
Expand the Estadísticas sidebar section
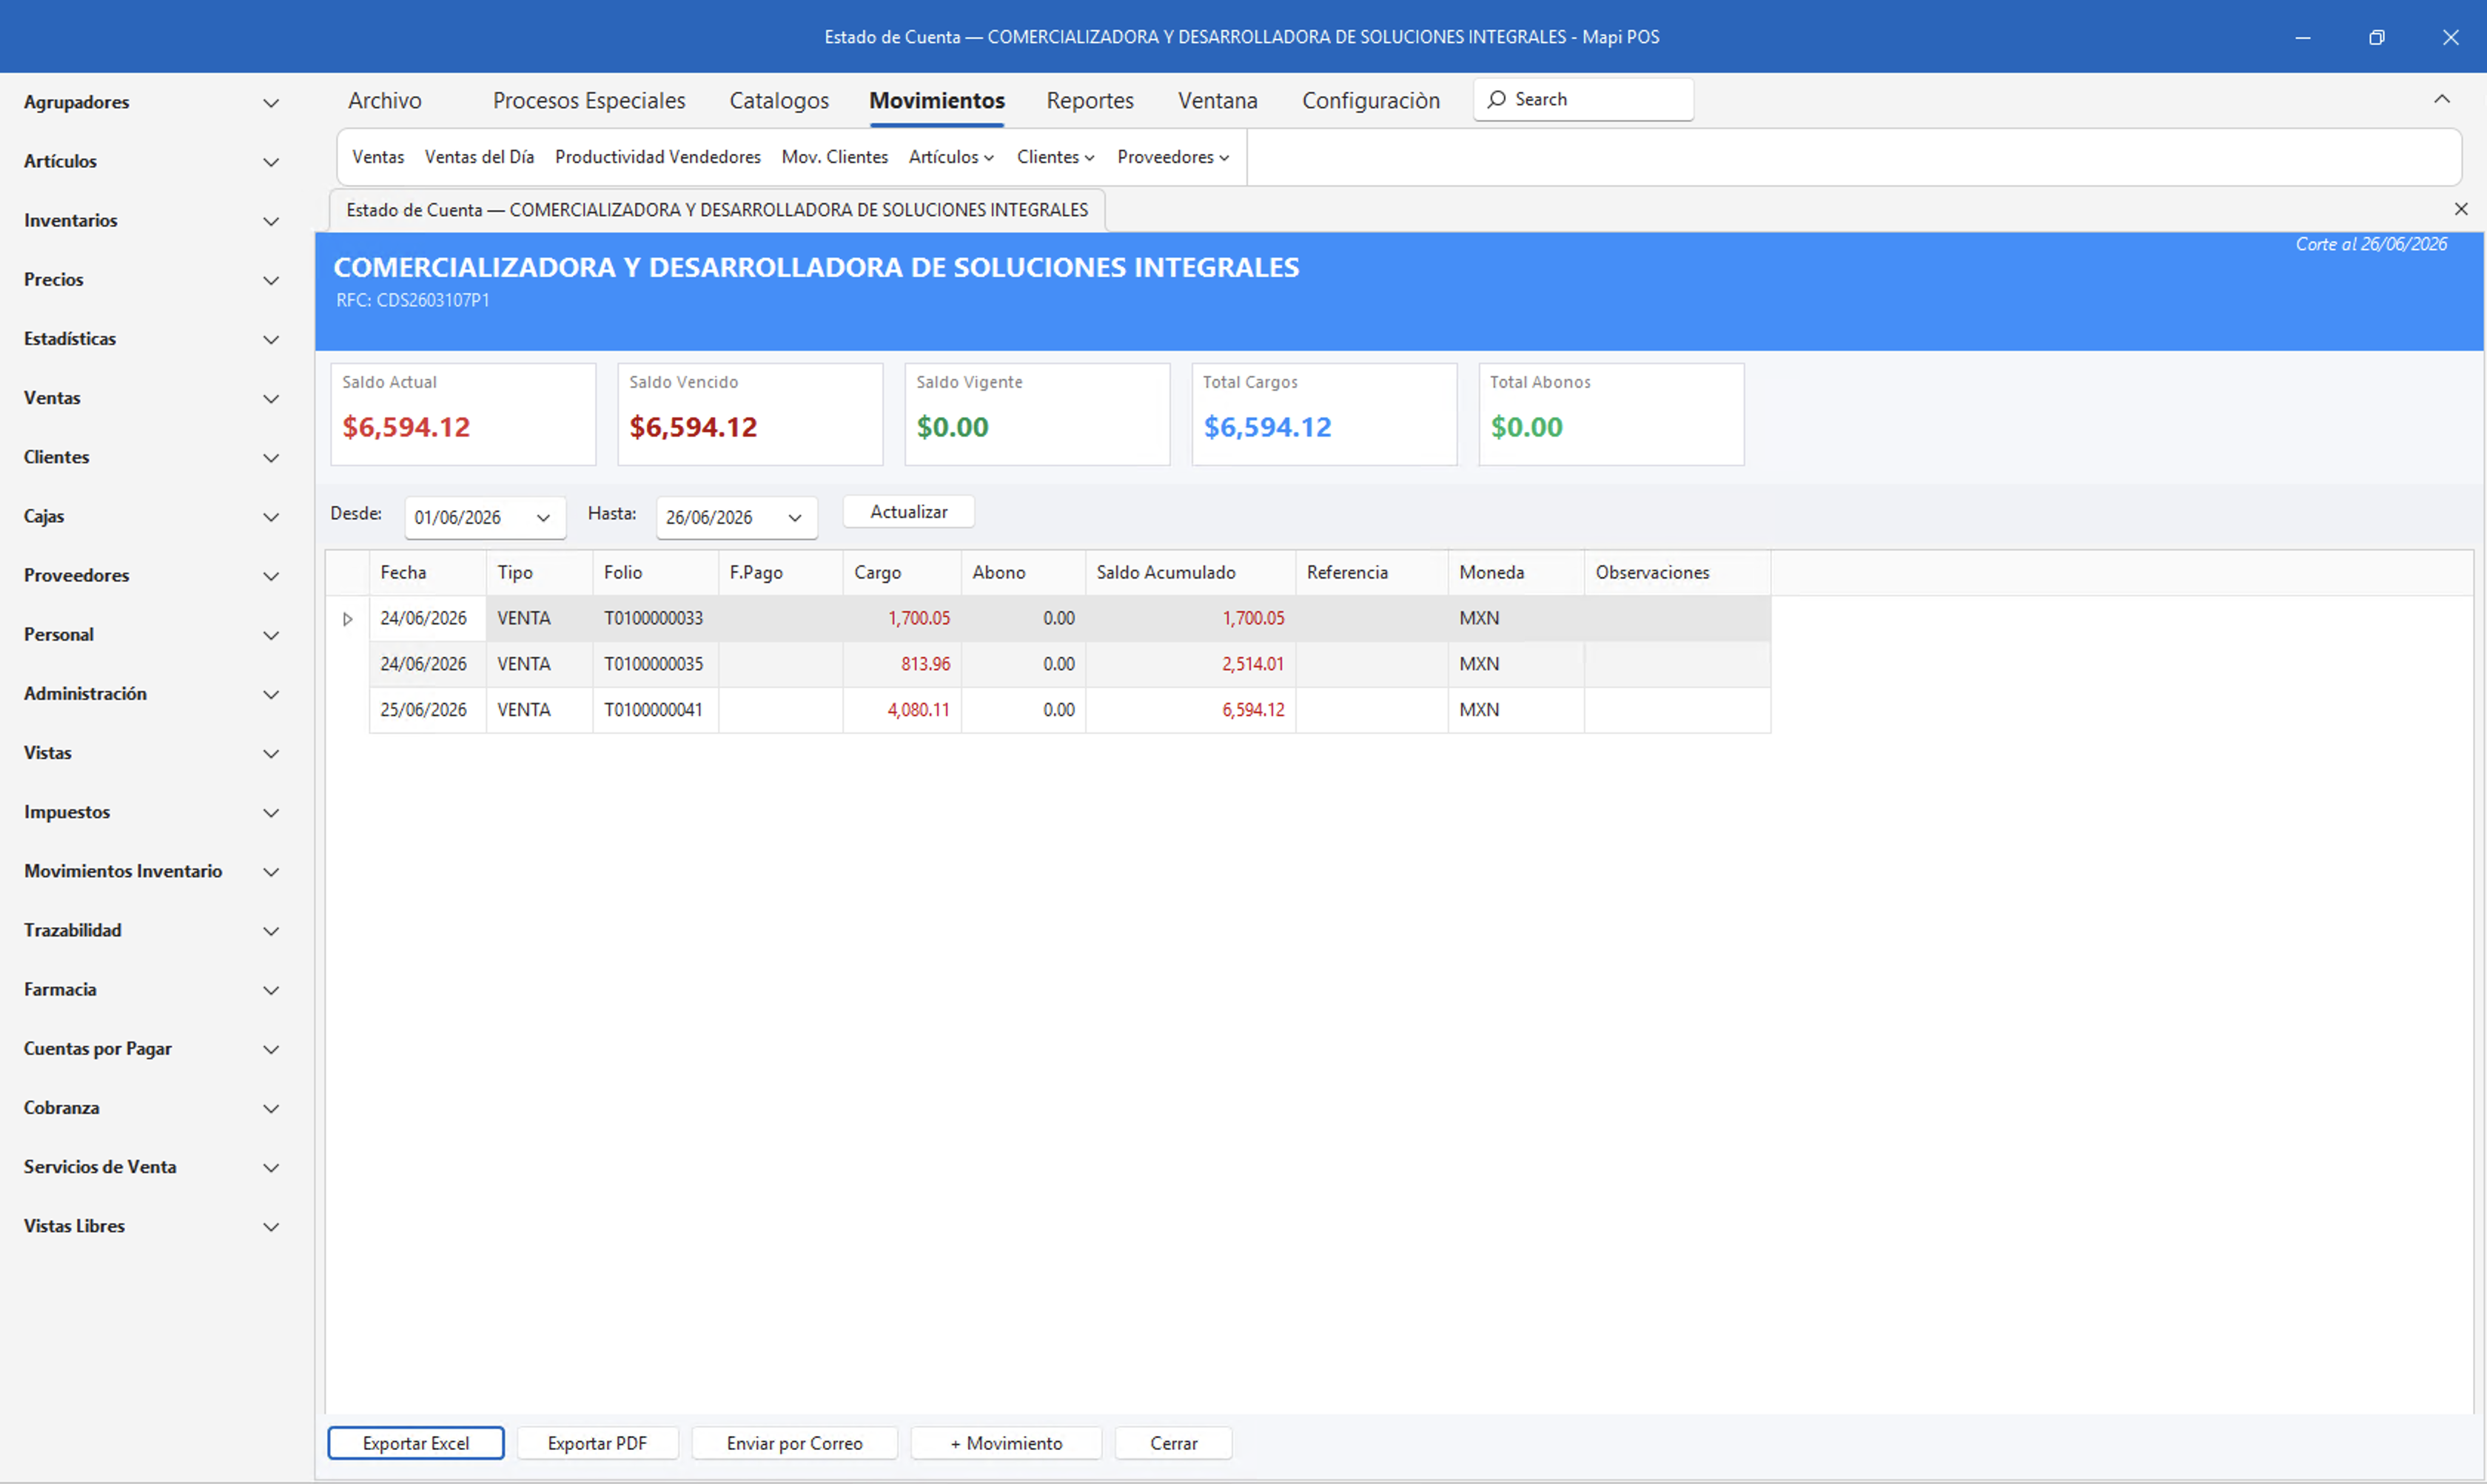click(271, 339)
